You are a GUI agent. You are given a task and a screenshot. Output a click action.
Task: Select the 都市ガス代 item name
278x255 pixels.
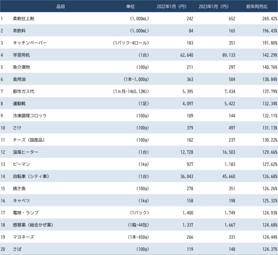coord(24,91)
